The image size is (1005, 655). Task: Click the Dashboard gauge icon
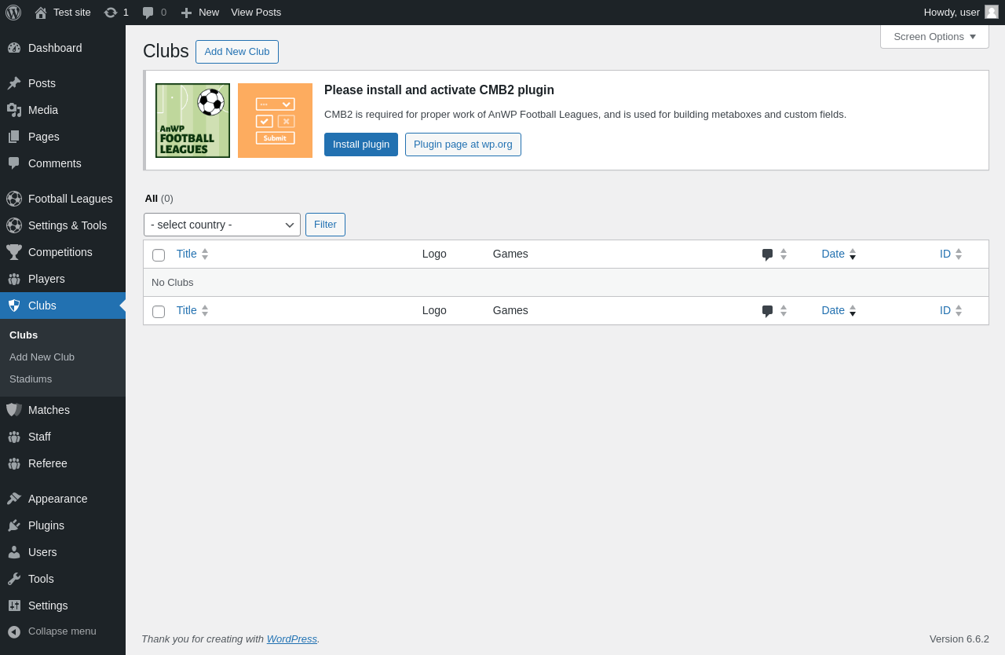click(14, 48)
